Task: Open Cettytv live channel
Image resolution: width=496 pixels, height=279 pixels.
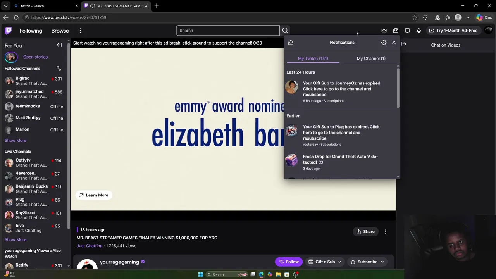Action: [34, 163]
